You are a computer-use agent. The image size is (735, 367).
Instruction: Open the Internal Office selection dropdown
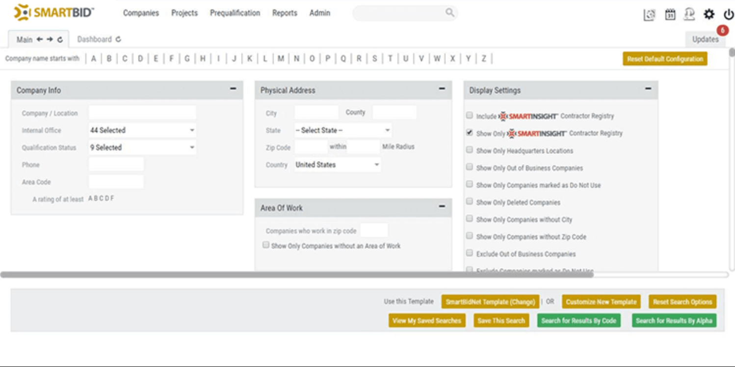142,130
